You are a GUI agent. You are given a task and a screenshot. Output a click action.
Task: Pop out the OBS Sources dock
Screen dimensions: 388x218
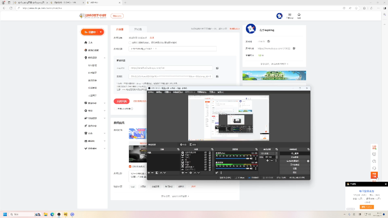(212, 149)
